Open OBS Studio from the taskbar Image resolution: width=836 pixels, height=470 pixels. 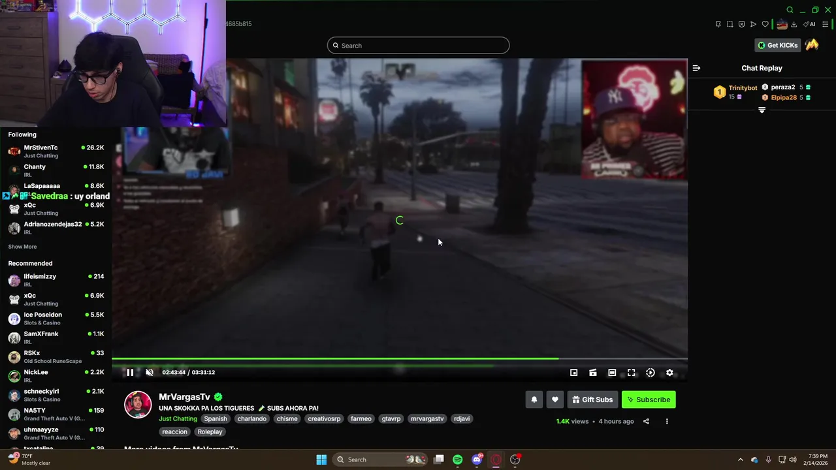click(x=515, y=460)
